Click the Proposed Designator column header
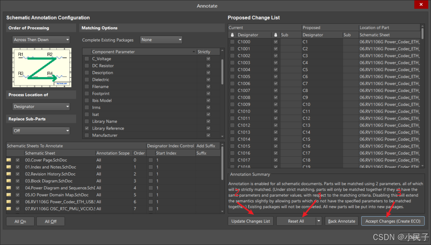This screenshot has height=245, width=431. (322, 35)
